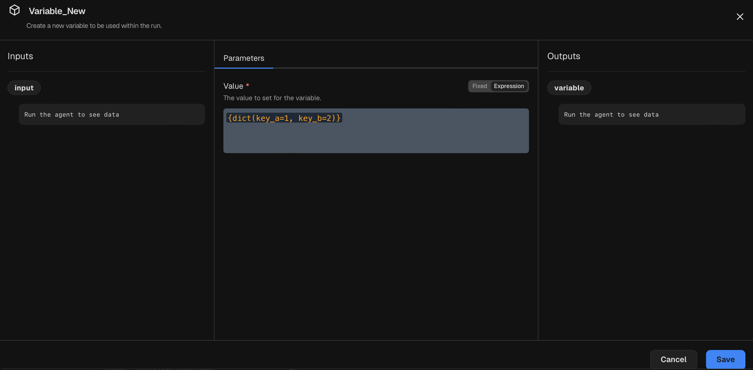Click the Inputs section header
Screen dimensions: 753x370
tap(20, 56)
